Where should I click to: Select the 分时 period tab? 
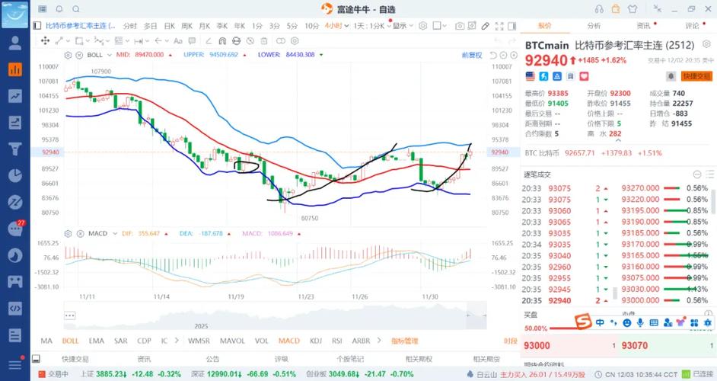pos(130,26)
